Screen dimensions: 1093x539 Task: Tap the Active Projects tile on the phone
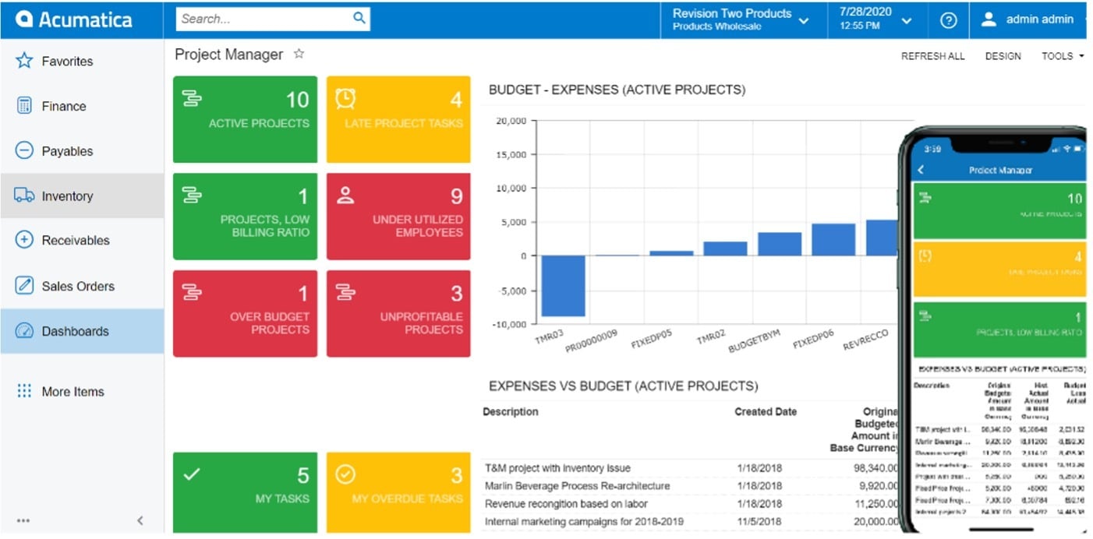pyautogui.click(x=999, y=211)
